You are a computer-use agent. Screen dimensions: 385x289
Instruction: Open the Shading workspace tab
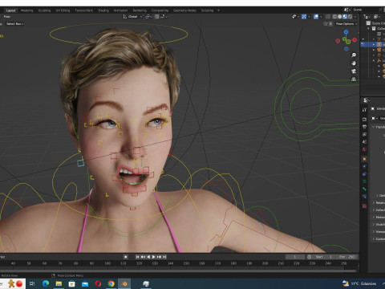103,10
